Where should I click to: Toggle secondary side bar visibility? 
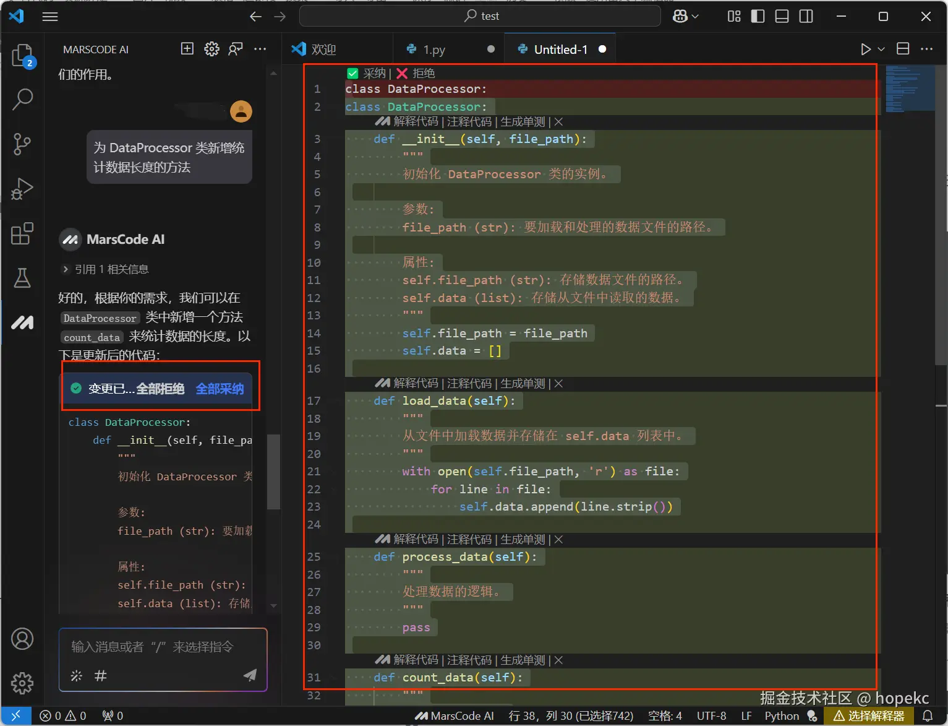click(806, 16)
